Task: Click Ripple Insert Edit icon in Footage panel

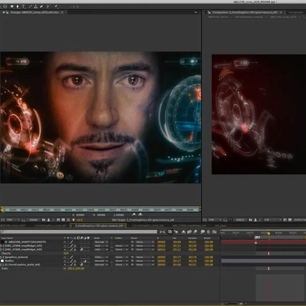Action: [134, 215]
